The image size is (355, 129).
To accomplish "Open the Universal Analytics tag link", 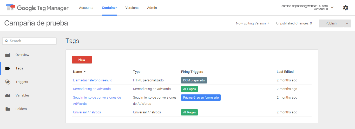I will (x=87, y=112).
